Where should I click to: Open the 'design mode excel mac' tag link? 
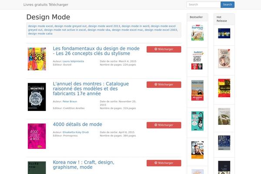tap(127, 30)
